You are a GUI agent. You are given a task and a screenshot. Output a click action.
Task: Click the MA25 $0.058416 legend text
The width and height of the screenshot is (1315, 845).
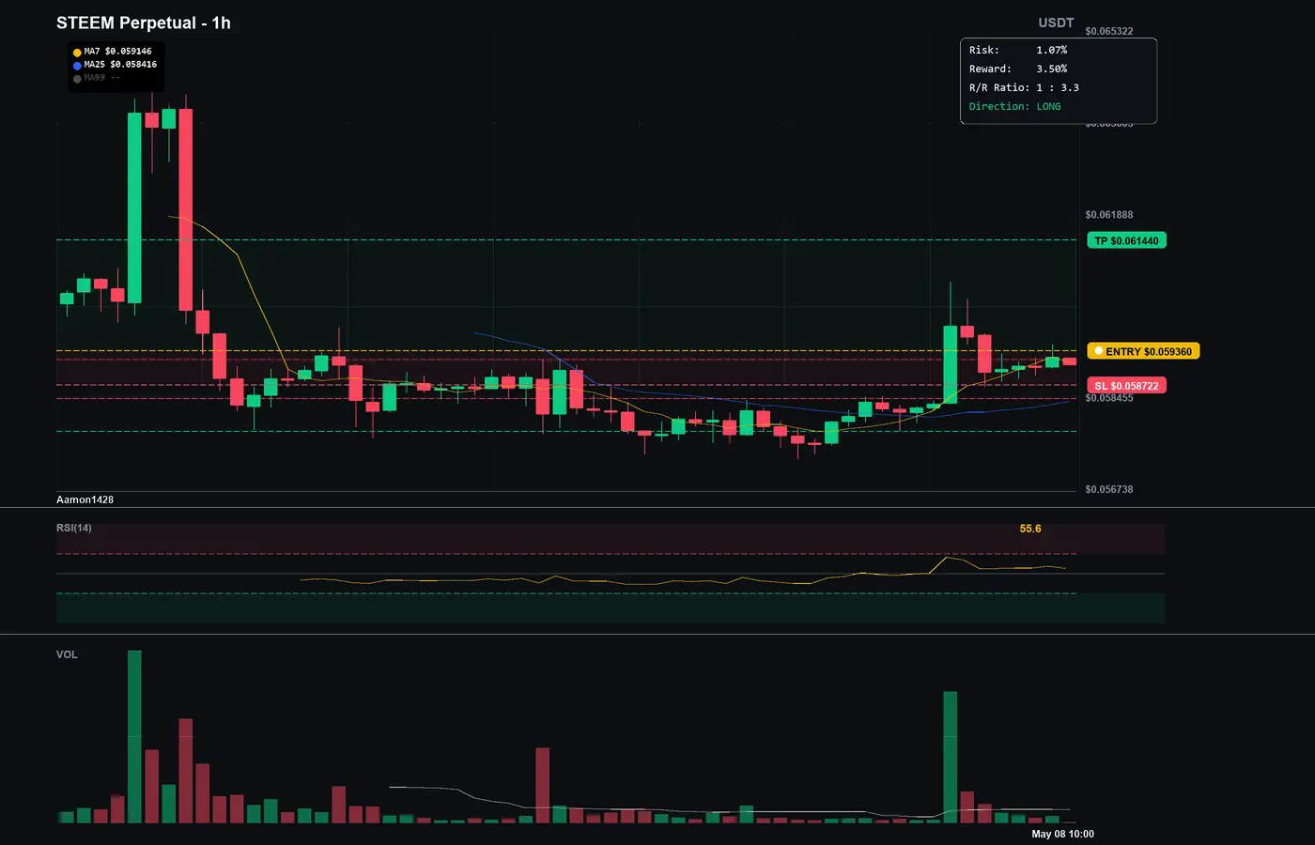tap(120, 65)
